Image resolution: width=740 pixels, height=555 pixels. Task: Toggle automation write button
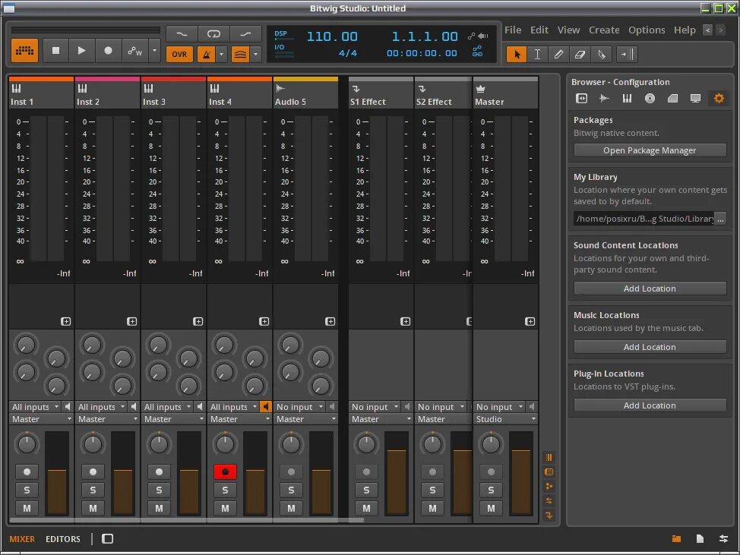coord(134,51)
